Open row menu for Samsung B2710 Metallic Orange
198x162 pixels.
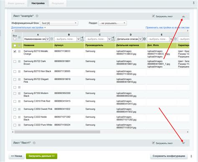pyautogui.click(x=19, y=51)
